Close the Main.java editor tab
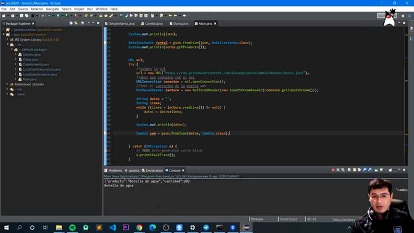Image resolution: width=414 pixels, height=233 pixels. 215,23
